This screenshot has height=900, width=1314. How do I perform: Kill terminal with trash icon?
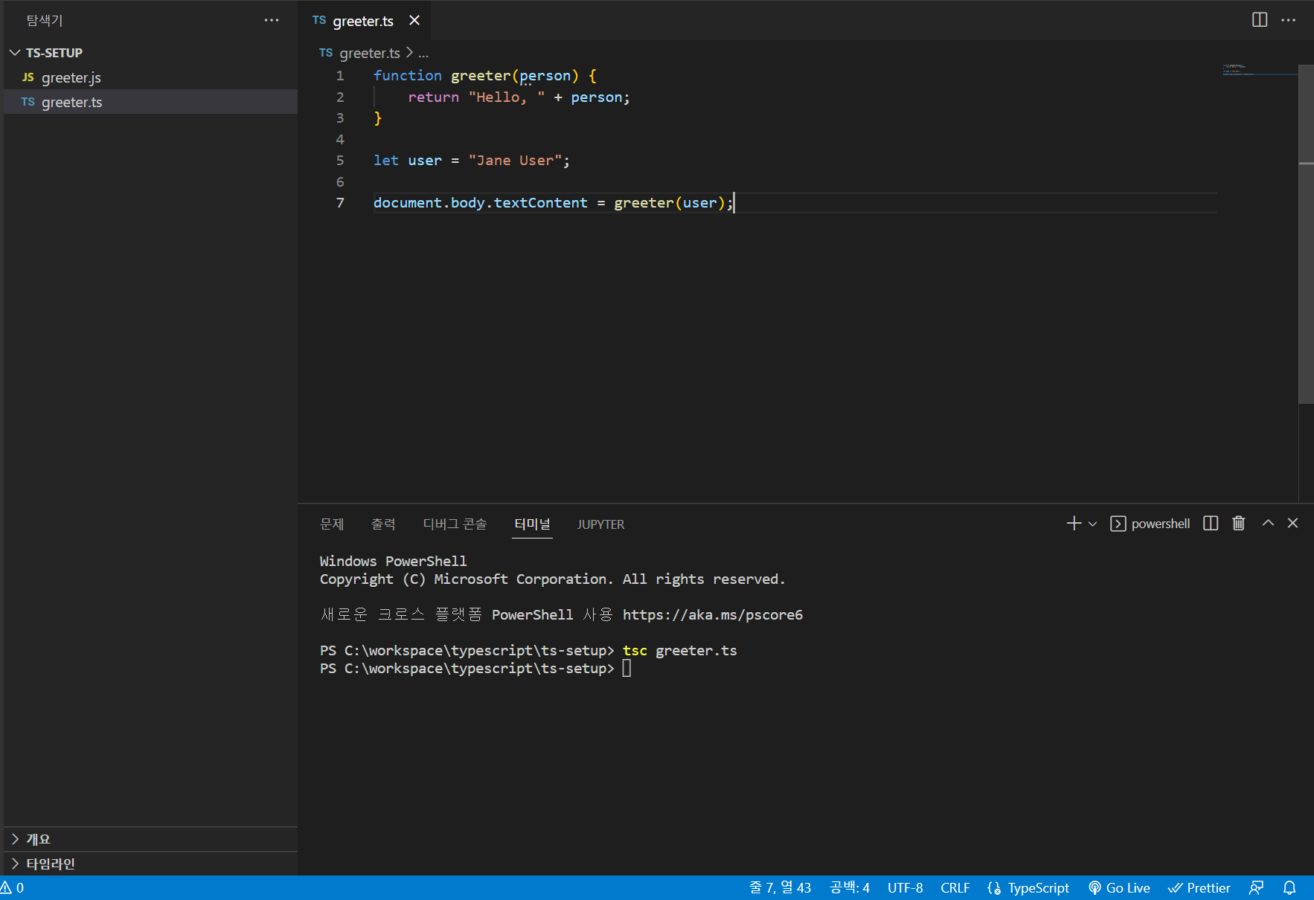(x=1239, y=524)
